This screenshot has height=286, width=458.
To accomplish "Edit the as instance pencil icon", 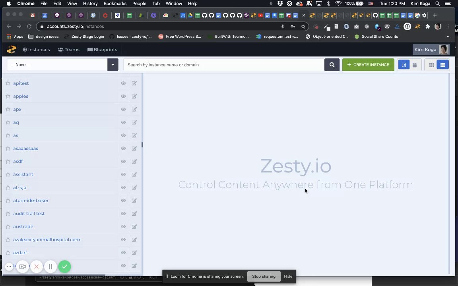I will point(134,135).
